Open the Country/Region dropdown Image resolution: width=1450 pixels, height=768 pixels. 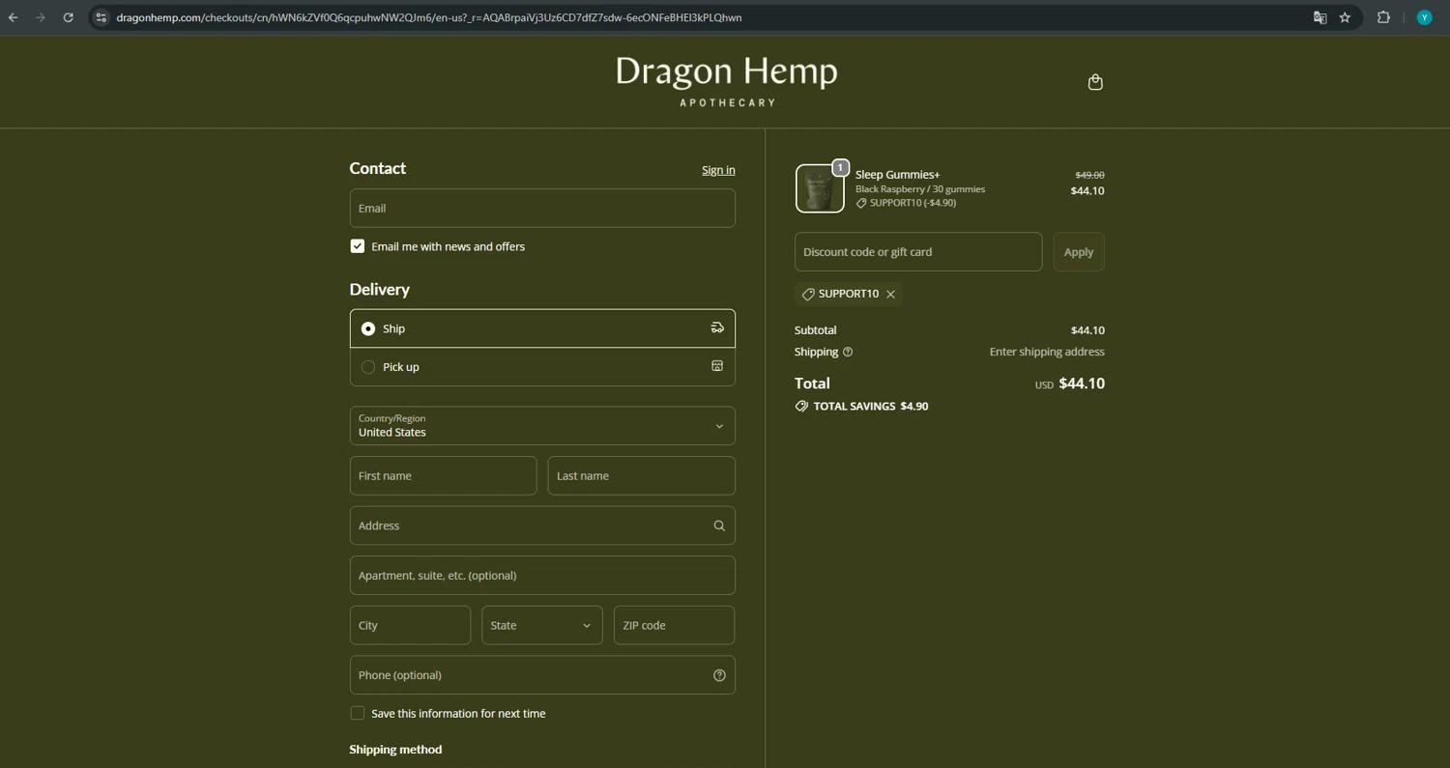coord(542,426)
